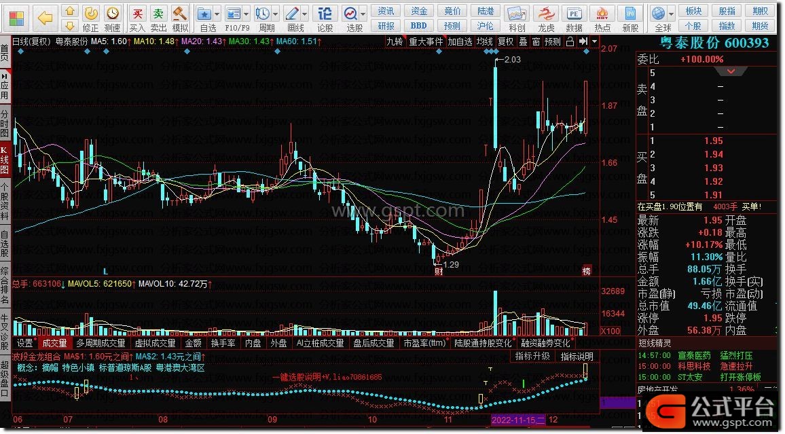This screenshot has height=434, width=785.
Task: Click the colorful four-square home icon
Action: [x=16, y=18]
